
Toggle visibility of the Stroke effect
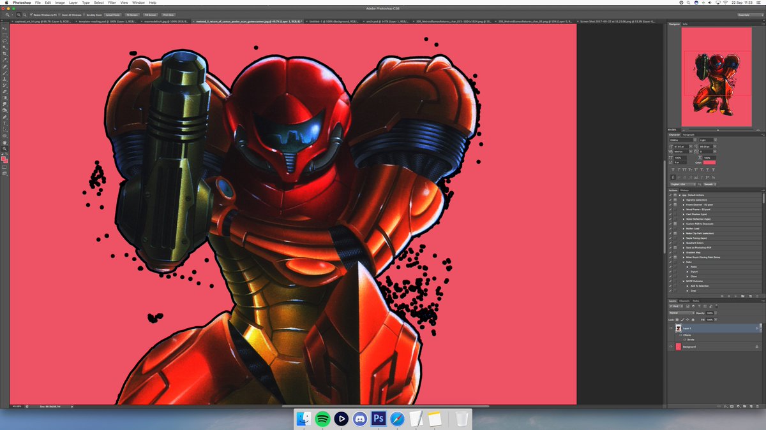tap(685, 340)
